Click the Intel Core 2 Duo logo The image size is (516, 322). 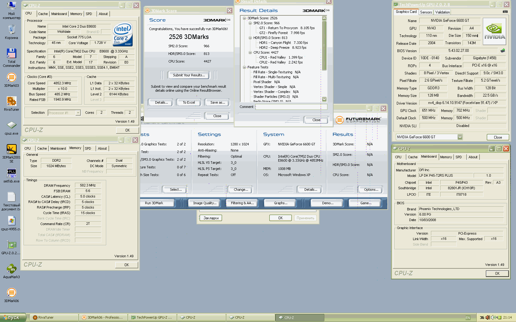coord(123,34)
